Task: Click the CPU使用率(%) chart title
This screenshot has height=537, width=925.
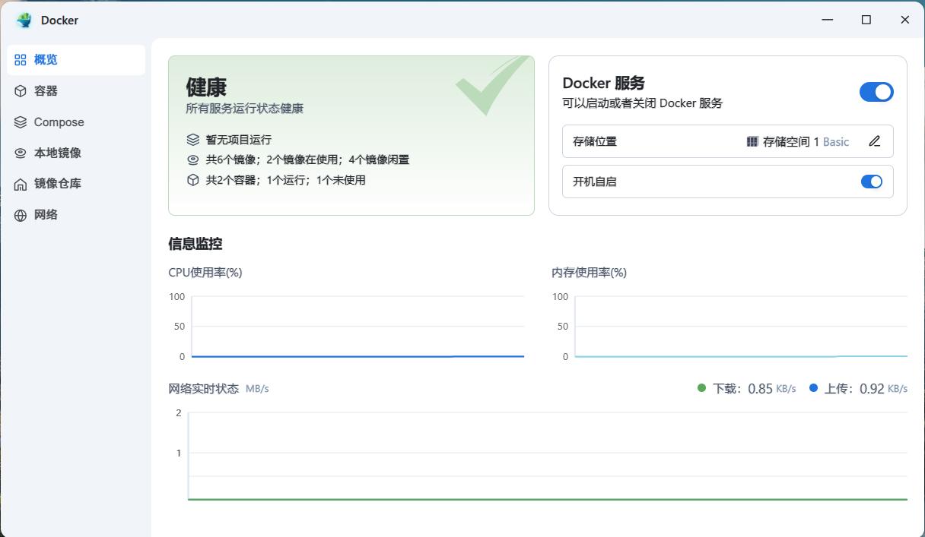Action: 205,273
